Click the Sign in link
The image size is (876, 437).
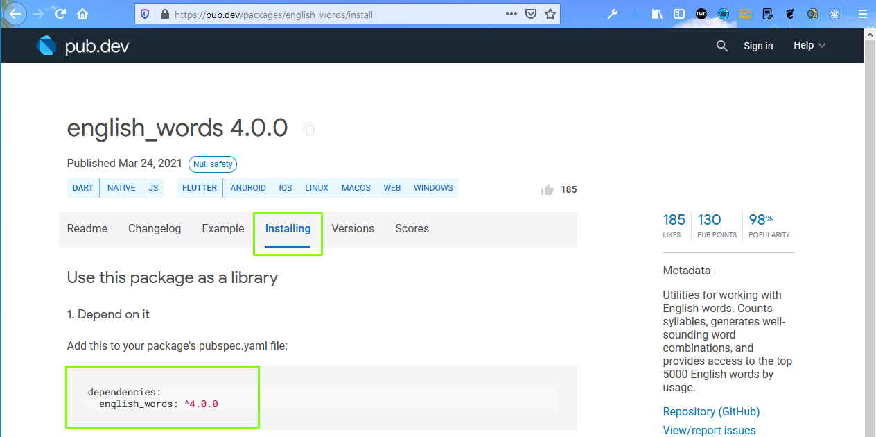point(758,46)
